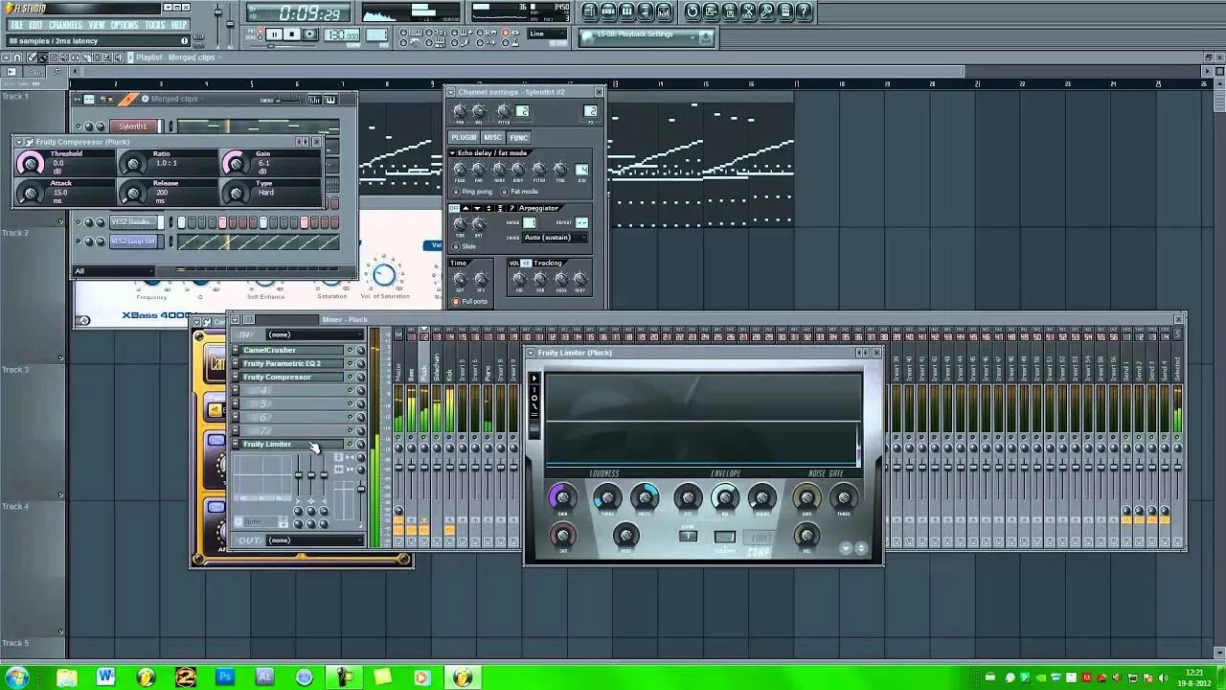The height and width of the screenshot is (690, 1226).
Task: Enable the Fat mode option
Action: pyautogui.click(x=505, y=192)
